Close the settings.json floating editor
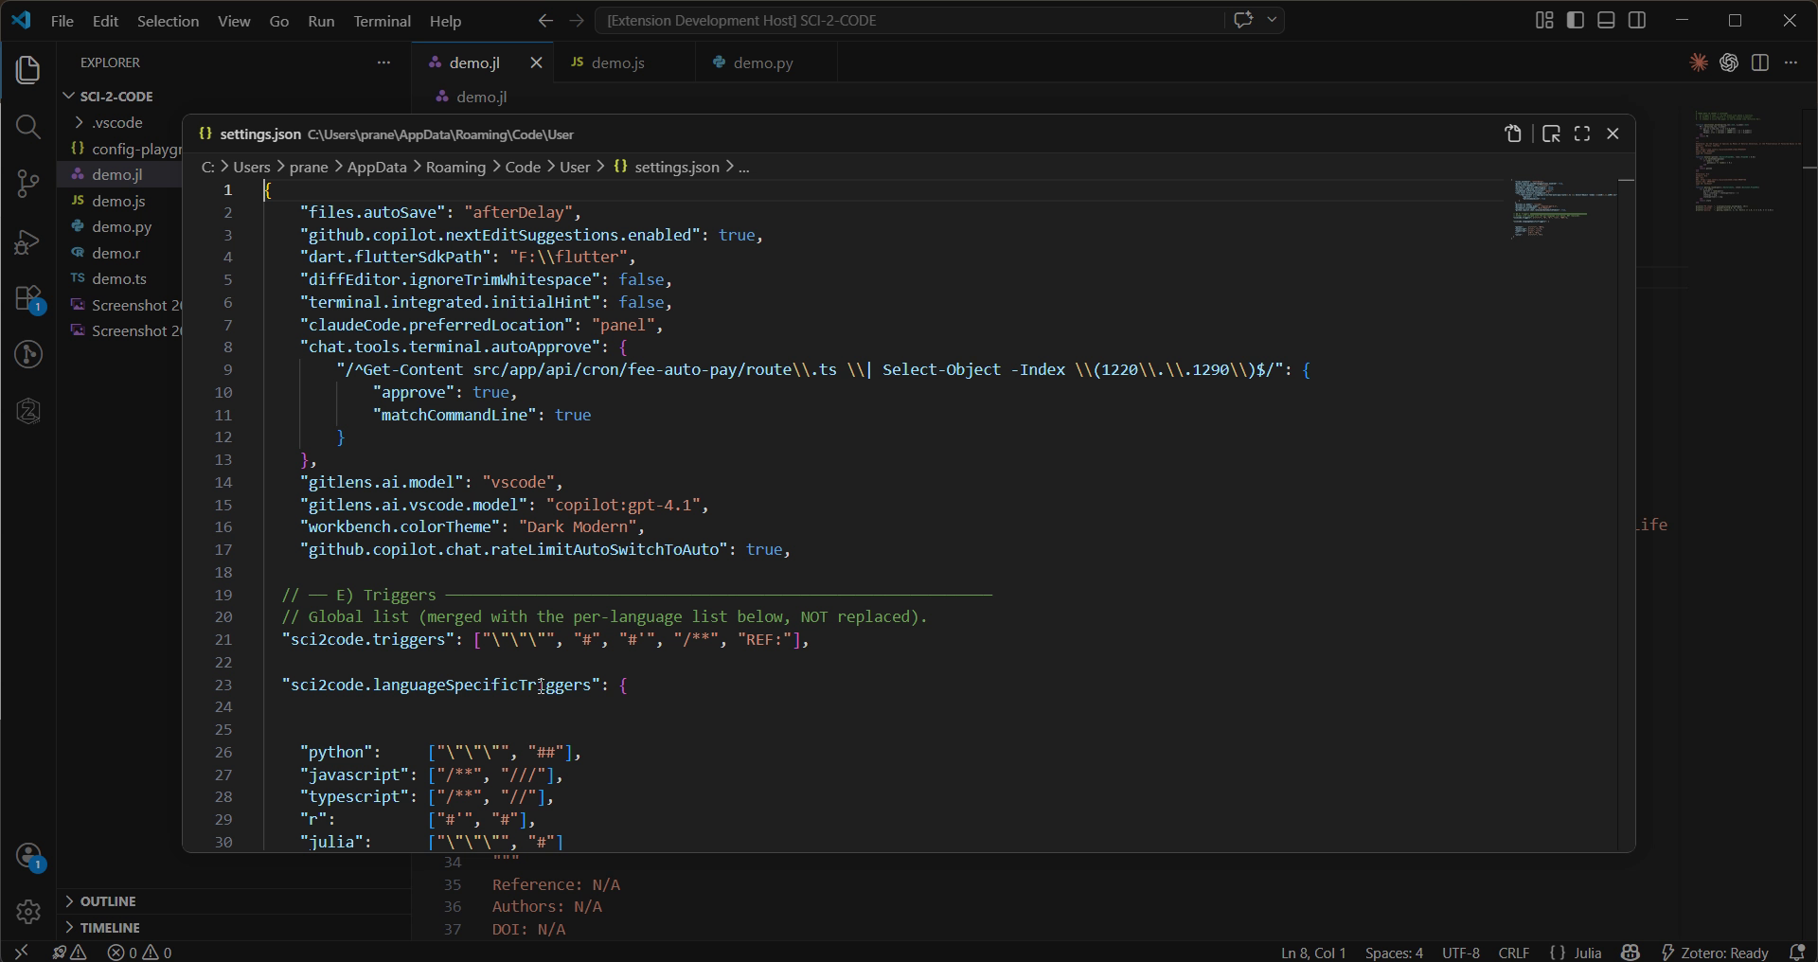This screenshot has width=1818, height=962. pyautogui.click(x=1613, y=134)
